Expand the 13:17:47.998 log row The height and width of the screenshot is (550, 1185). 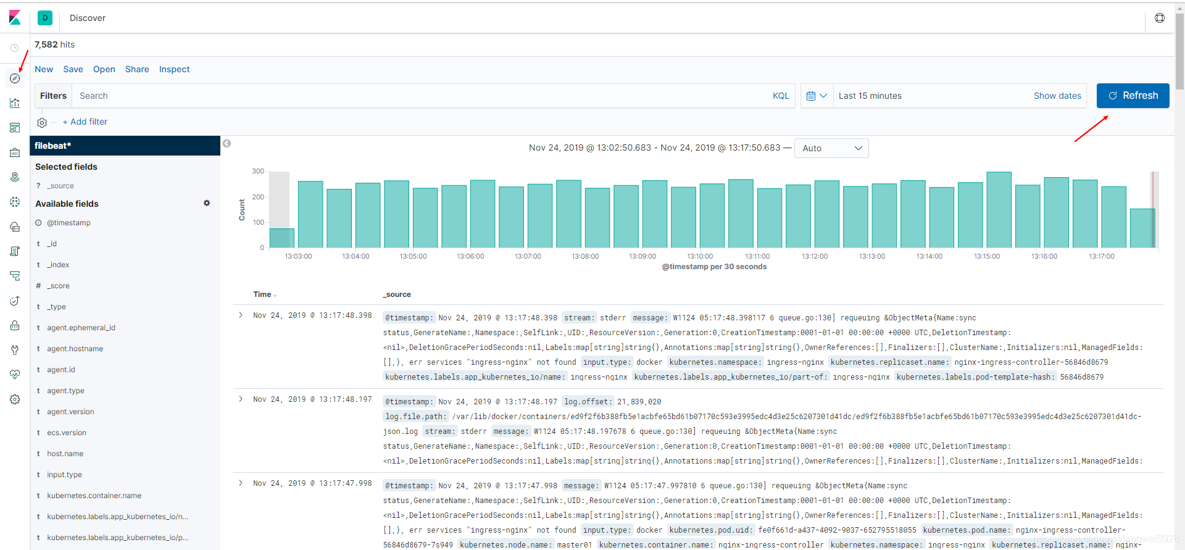tap(241, 483)
